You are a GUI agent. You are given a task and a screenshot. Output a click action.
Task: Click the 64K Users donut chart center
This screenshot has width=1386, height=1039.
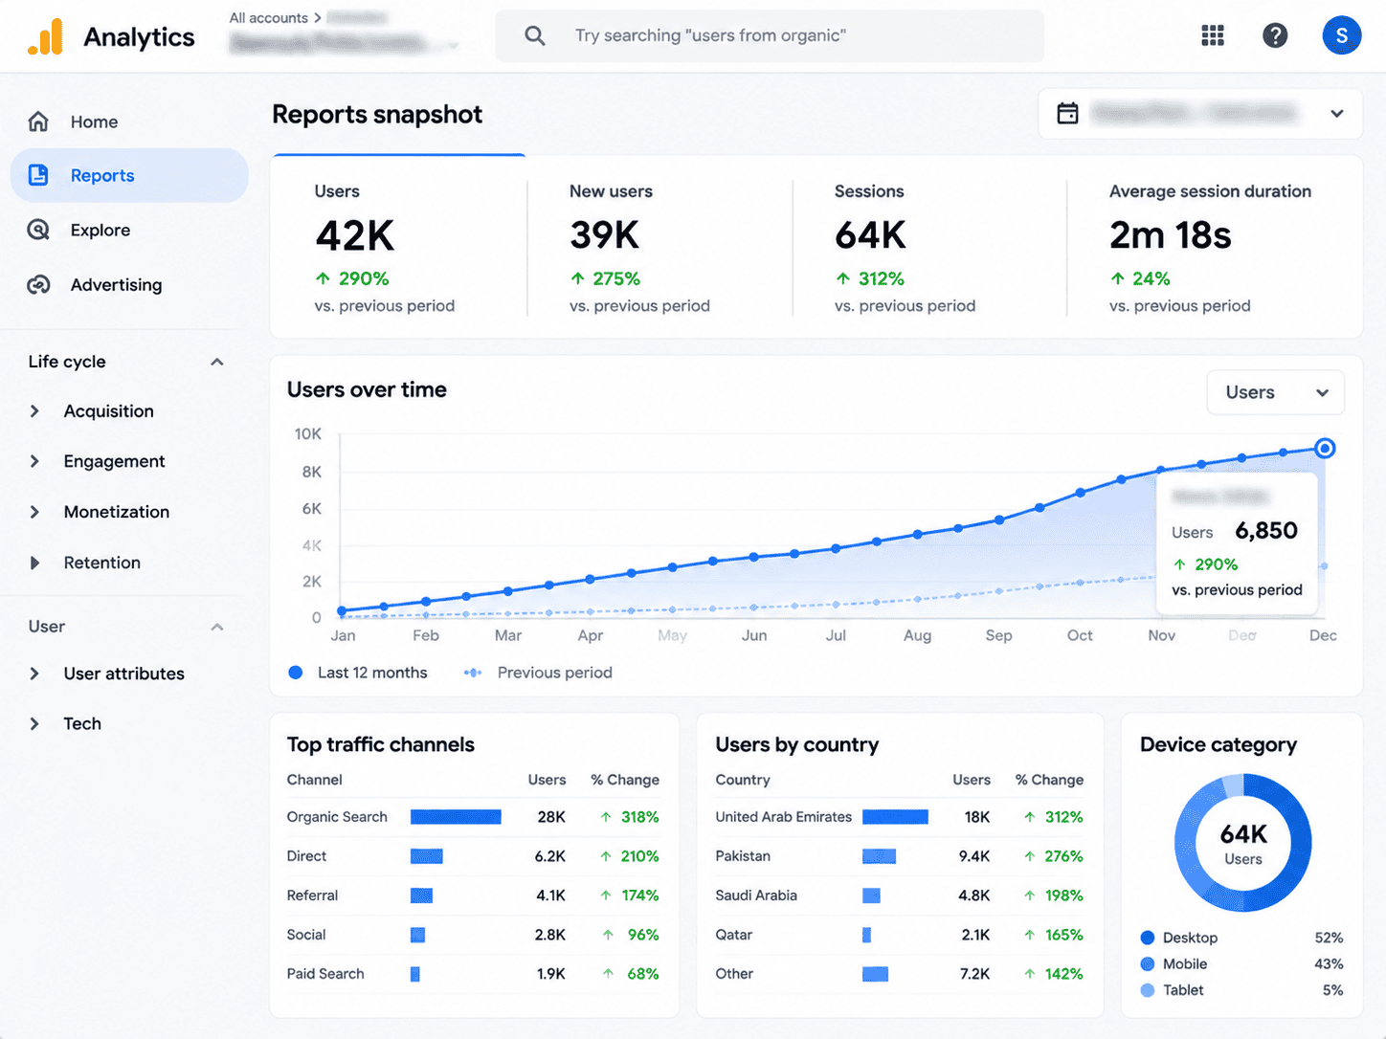(x=1243, y=843)
